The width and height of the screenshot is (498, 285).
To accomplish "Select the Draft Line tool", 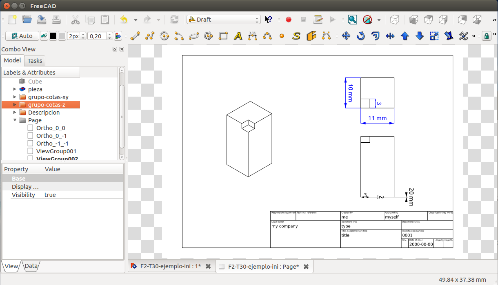I will coord(135,36).
